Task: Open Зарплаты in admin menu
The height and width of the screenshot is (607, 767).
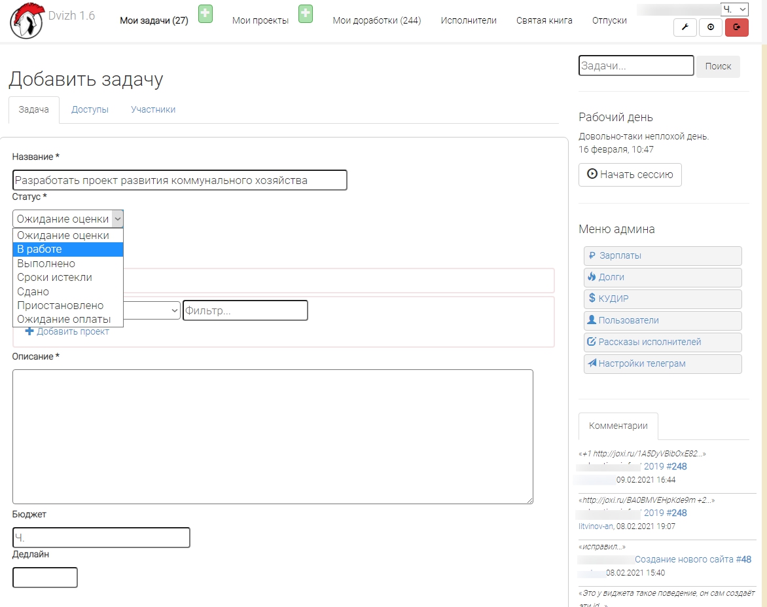Action: [x=662, y=256]
